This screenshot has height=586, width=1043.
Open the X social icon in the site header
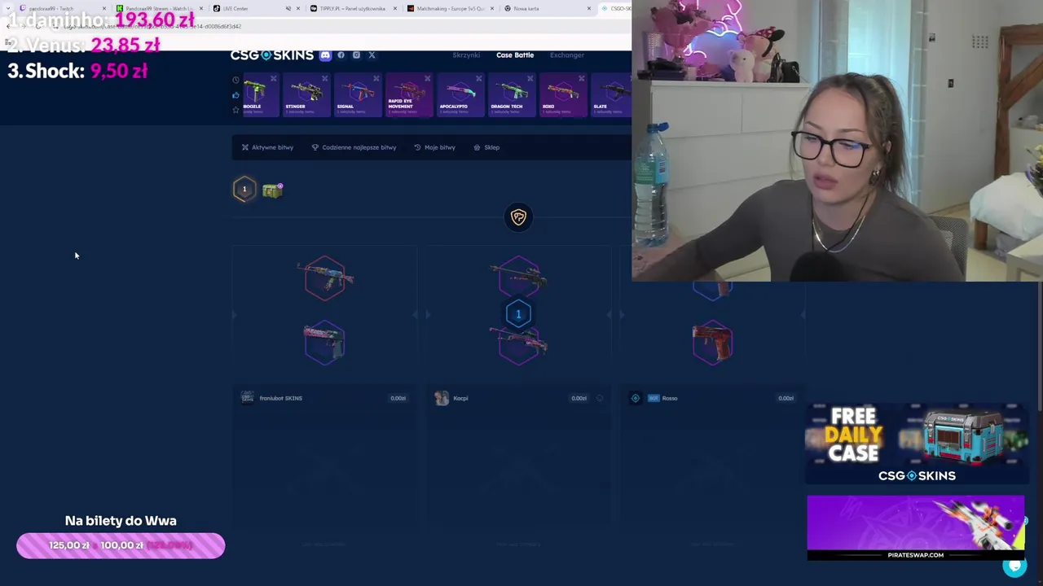pyautogui.click(x=372, y=55)
